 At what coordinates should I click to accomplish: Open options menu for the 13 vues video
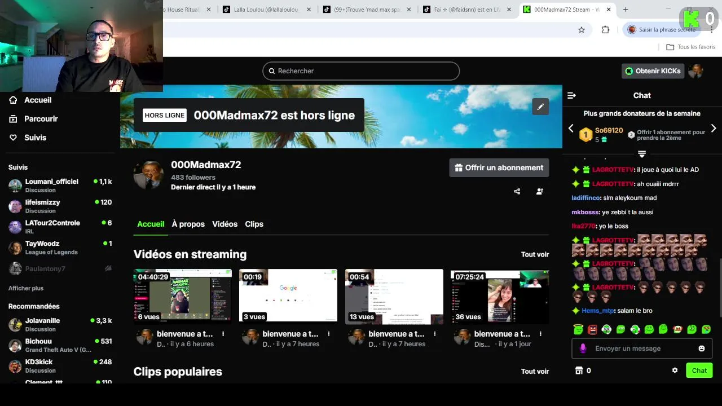[435, 334]
